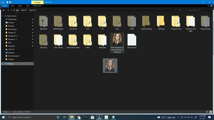Select the tizen-studio folder
The height and width of the screenshot is (120, 214).
tap(58, 41)
